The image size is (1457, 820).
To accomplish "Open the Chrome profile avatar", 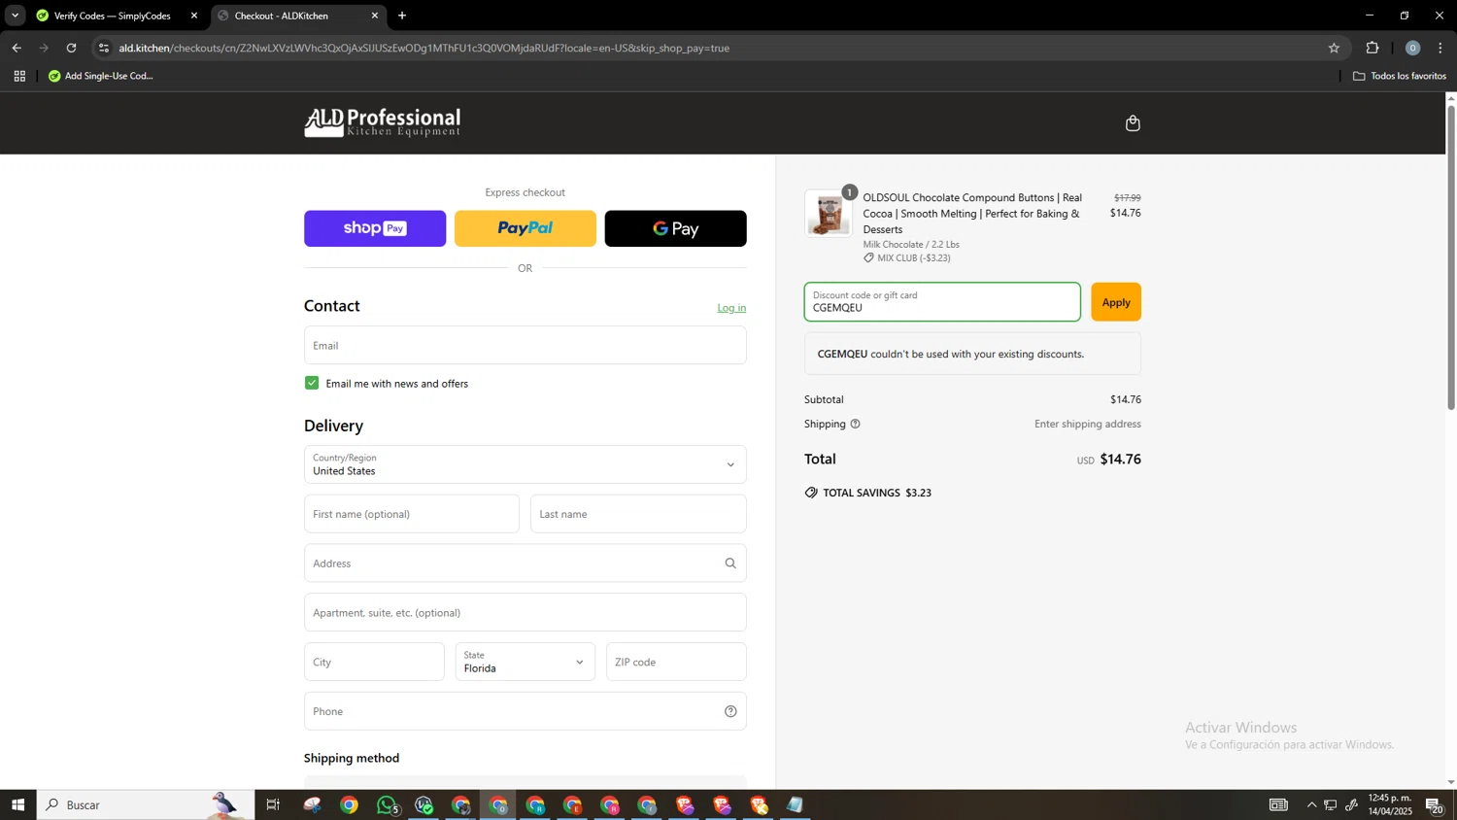I will click(x=1412, y=48).
